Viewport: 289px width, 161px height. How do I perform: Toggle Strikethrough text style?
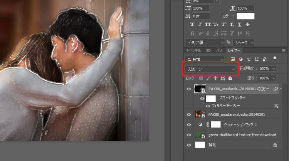point(247,25)
